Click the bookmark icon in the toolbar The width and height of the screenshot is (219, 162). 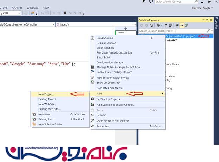(65, 13)
